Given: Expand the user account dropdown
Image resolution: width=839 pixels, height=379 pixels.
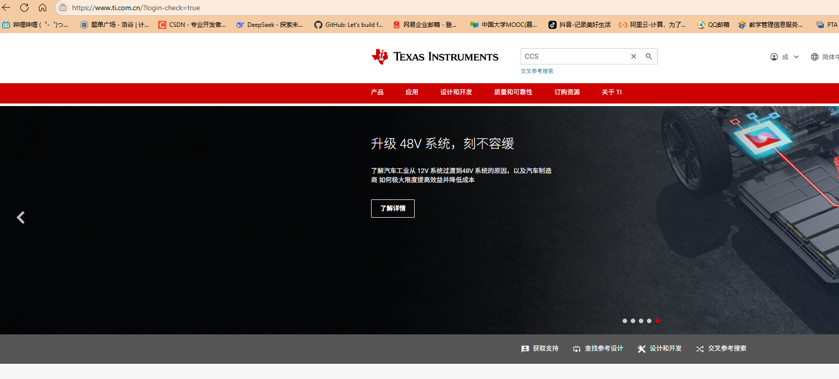Looking at the screenshot, I should [x=785, y=57].
